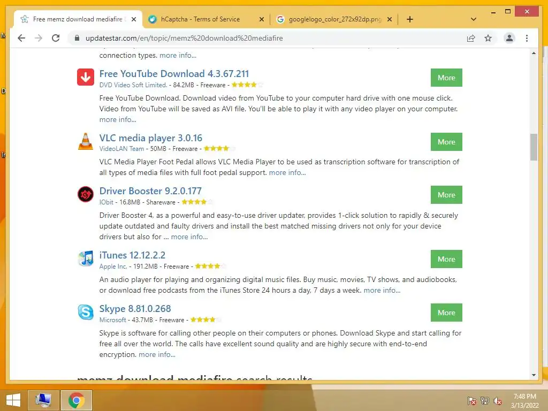Close the googlelogo_color tab

pos(390,19)
